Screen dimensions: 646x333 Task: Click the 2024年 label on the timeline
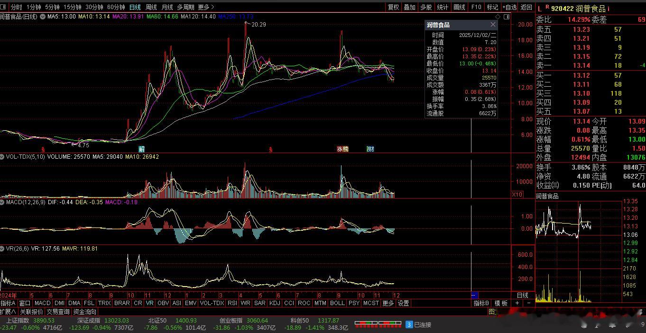pyautogui.click(x=9, y=295)
